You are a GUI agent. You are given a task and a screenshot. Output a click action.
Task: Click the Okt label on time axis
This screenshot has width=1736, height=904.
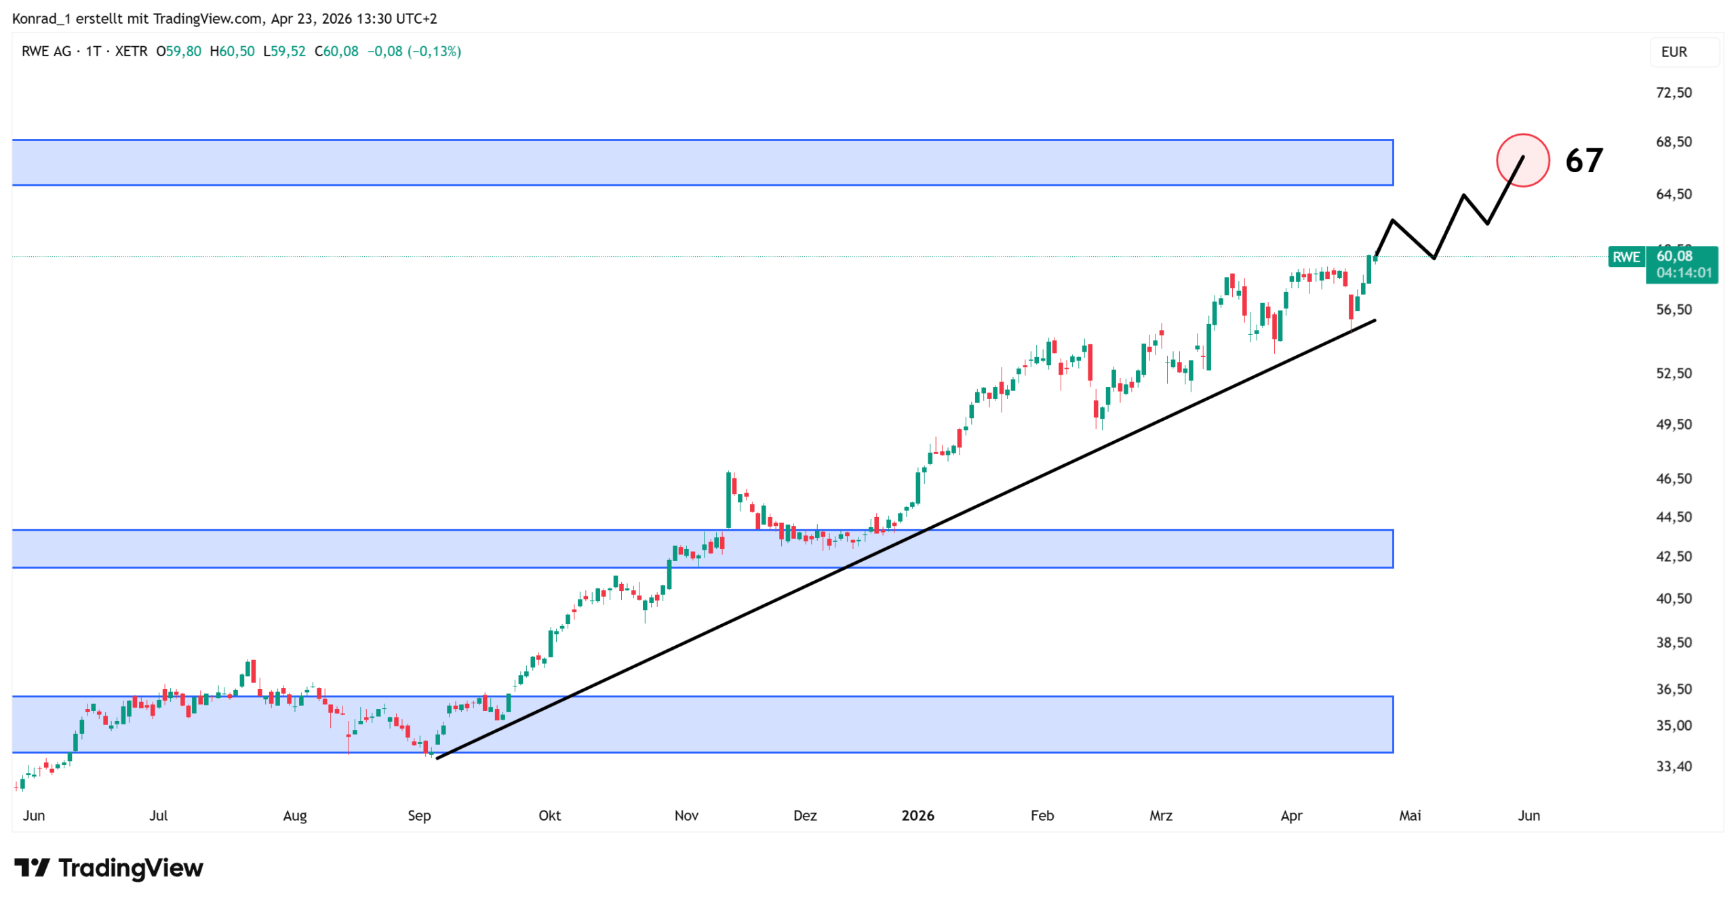tap(549, 815)
